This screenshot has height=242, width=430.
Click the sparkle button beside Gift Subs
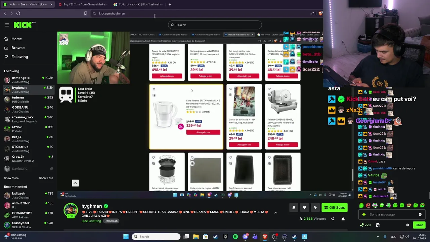click(315, 207)
